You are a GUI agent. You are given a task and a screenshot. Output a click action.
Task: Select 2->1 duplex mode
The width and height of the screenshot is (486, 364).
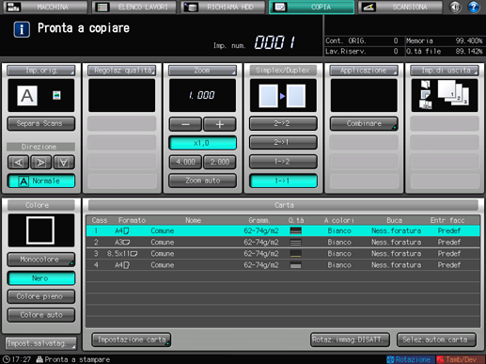pos(283,142)
